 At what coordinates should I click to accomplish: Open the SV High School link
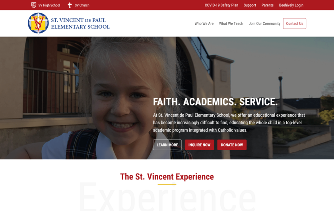point(49,5)
